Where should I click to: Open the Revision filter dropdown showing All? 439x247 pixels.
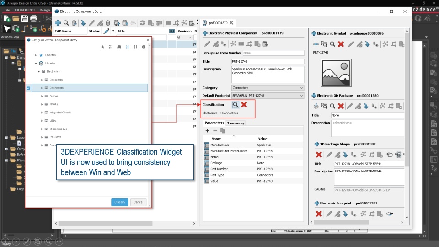tap(184, 38)
